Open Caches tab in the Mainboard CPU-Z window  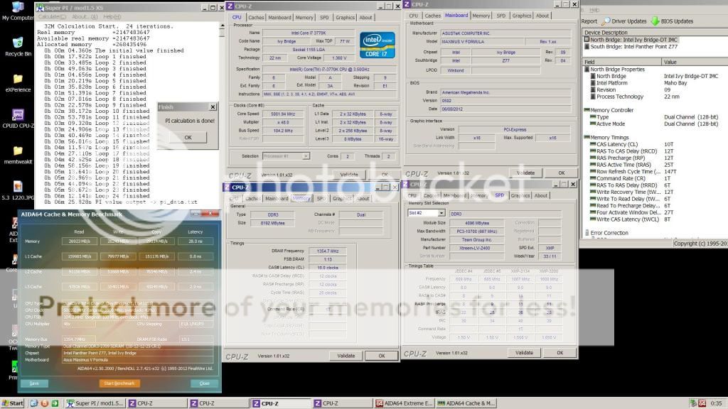tap(432, 16)
